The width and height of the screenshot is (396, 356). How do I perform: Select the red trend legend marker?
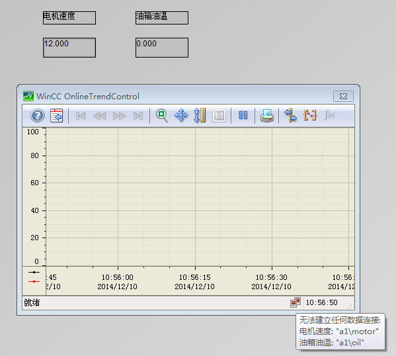click(34, 281)
